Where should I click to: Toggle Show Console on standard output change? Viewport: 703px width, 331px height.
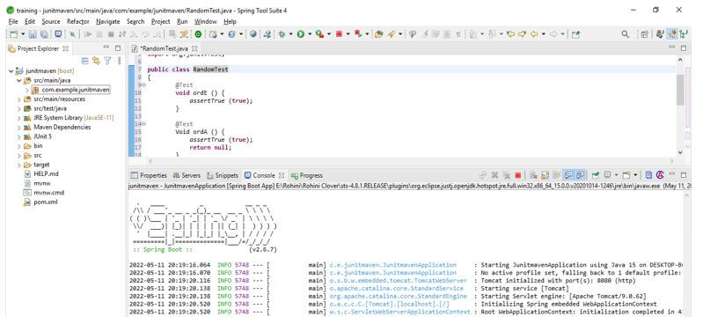coord(568,175)
